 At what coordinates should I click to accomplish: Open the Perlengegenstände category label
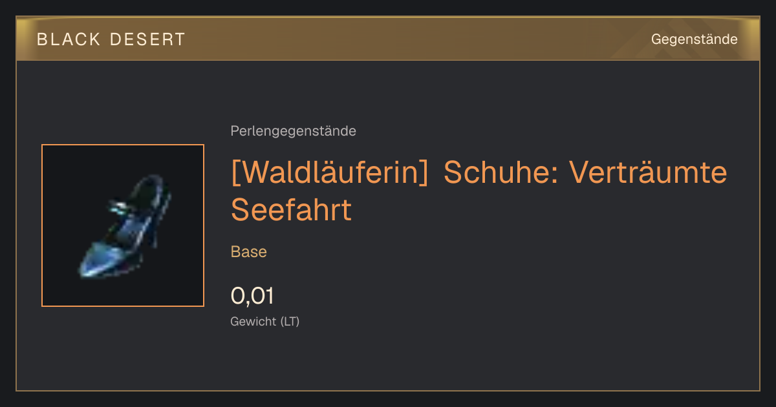(293, 131)
